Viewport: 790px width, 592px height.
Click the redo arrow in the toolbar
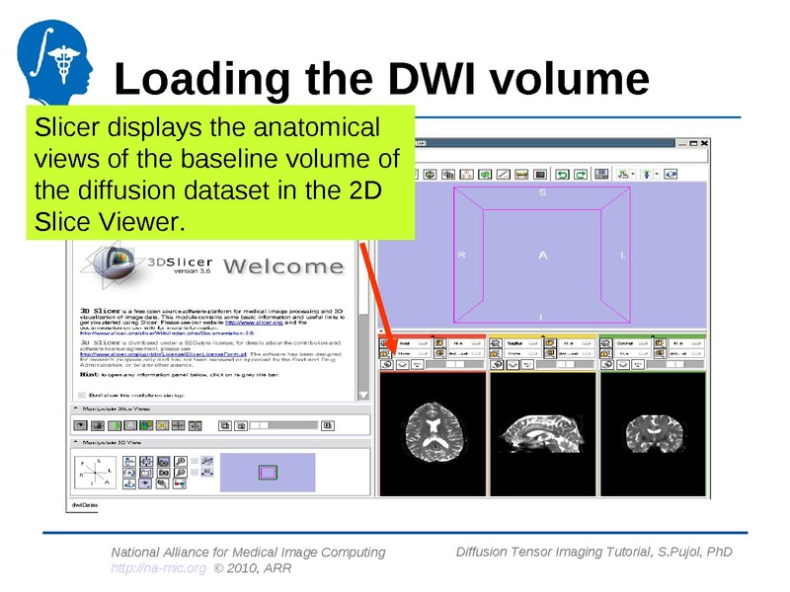(581, 175)
